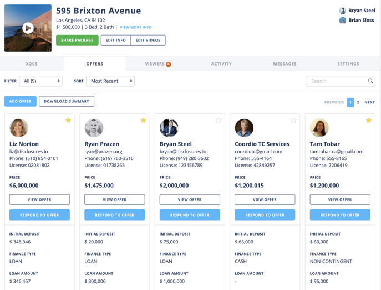The height and width of the screenshot is (290, 381).
Task: Star the Coordio TC Services offer
Action: 294,121
